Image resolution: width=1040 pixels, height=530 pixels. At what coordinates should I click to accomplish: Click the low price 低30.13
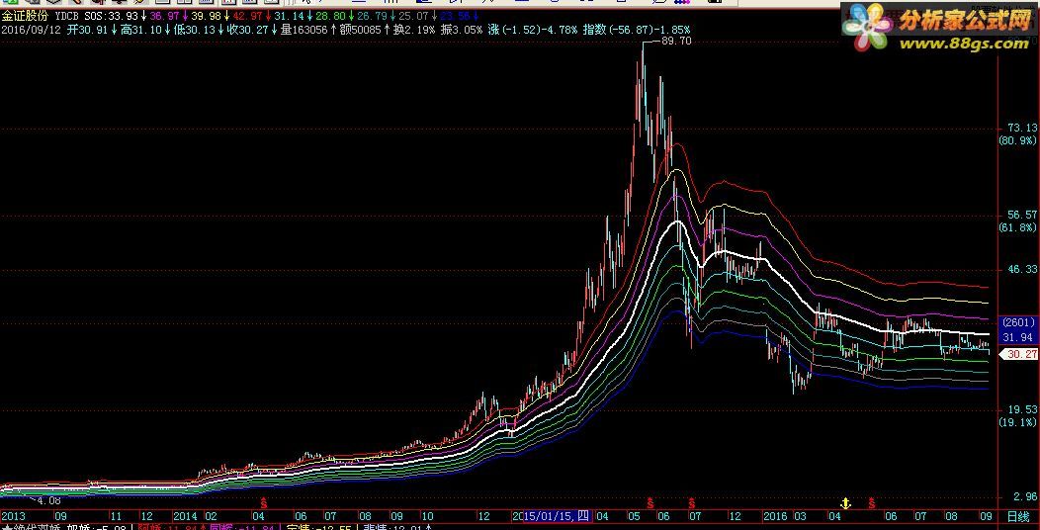[x=195, y=30]
